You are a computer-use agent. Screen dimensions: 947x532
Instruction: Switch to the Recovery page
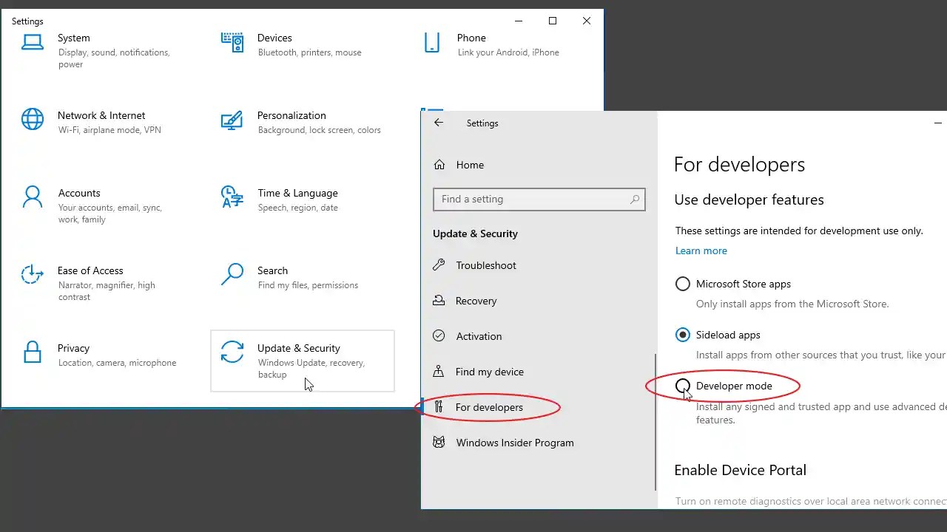(x=476, y=301)
